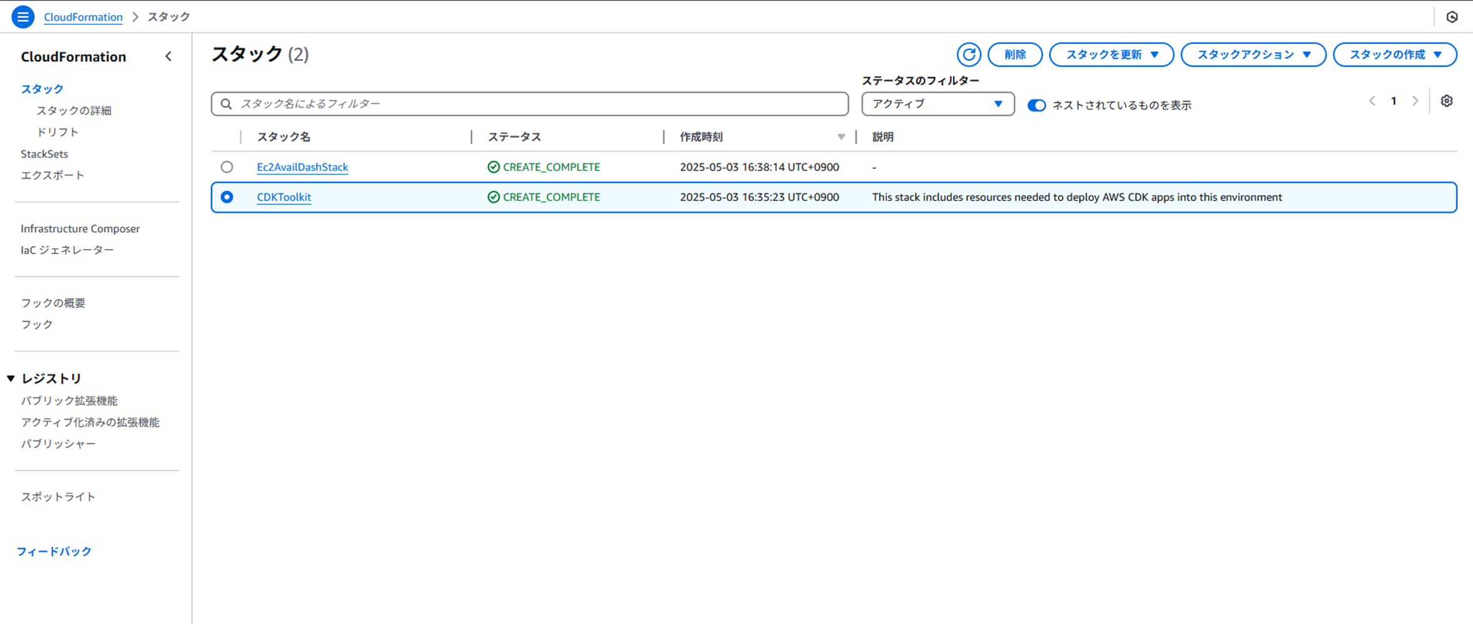Click CDKToolkit CREATE_COMPLETE status icon

tap(494, 197)
